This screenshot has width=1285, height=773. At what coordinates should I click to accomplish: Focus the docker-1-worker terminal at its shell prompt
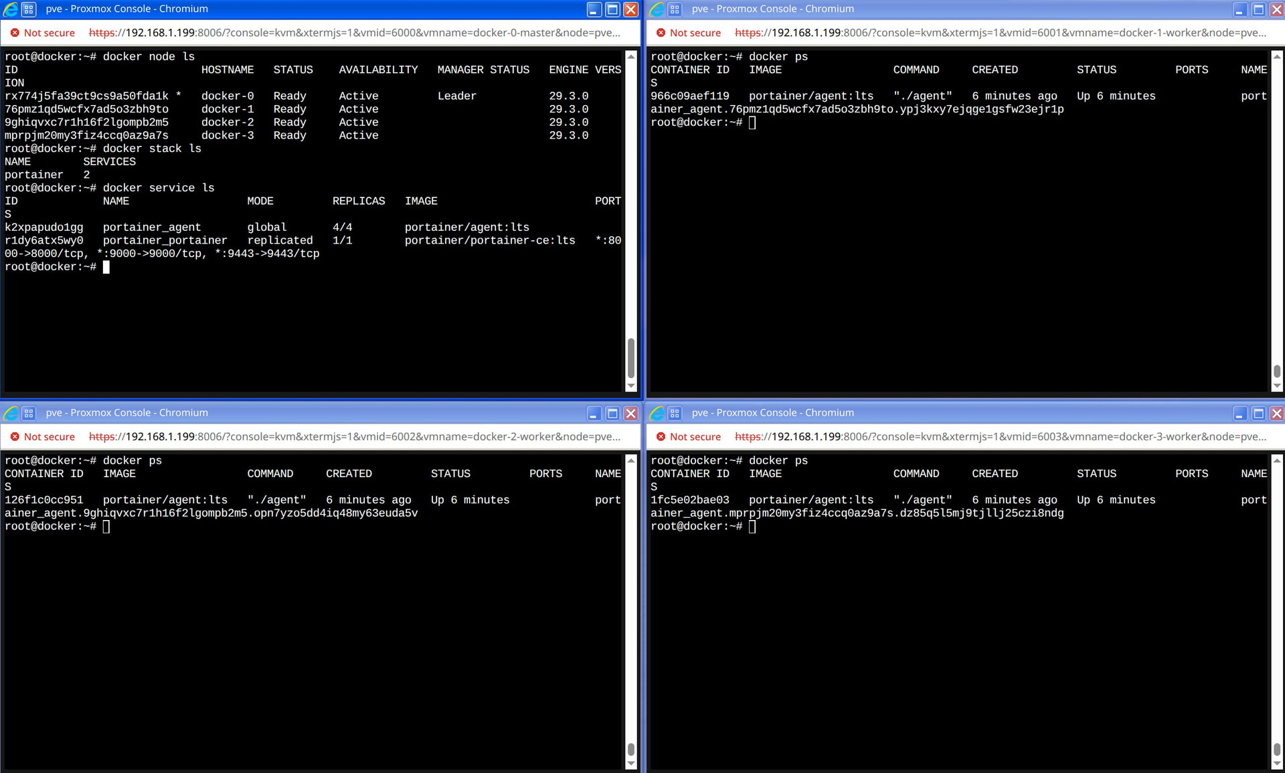click(752, 122)
